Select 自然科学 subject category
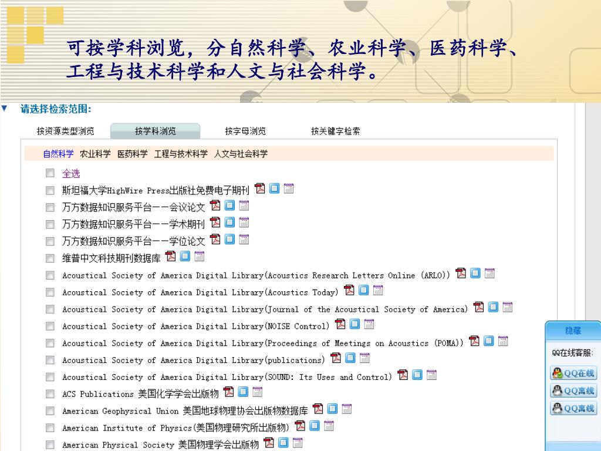This screenshot has height=451, width=601. tap(58, 154)
